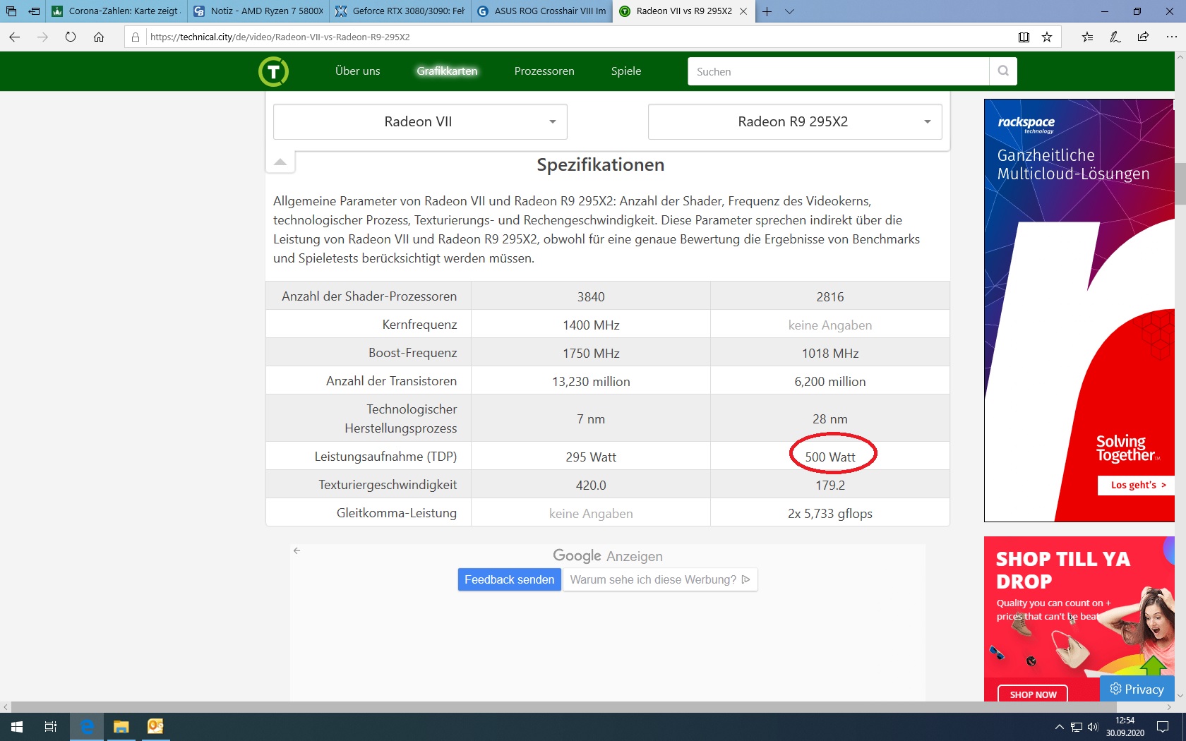Add notes with the pen icon
The height and width of the screenshot is (741, 1186).
point(1115,37)
